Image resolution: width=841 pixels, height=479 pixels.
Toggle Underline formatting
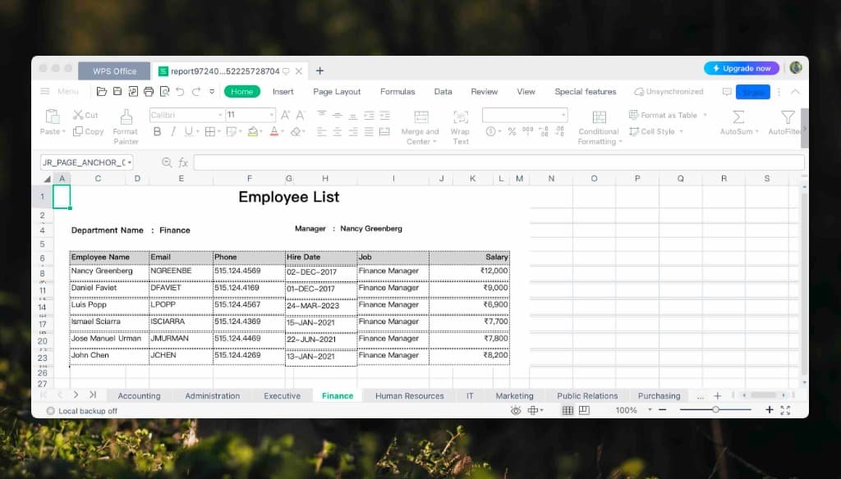[188, 132]
